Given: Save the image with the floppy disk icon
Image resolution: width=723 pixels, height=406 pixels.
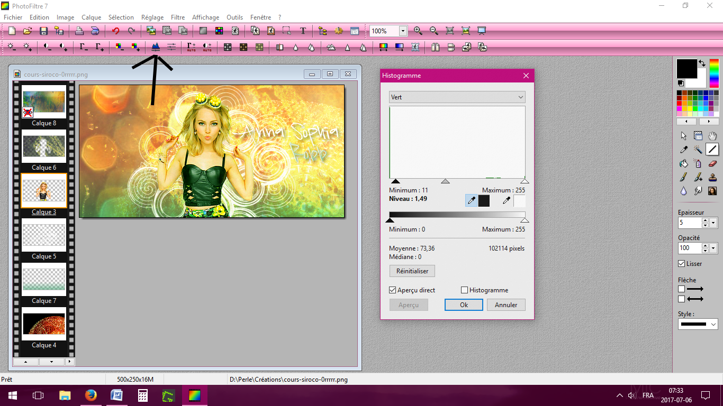Looking at the screenshot, I should (x=43, y=31).
